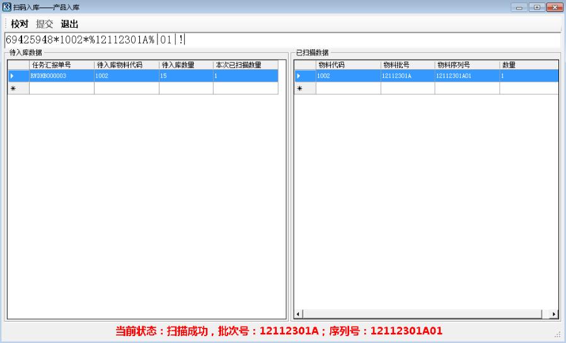Click batch cell 12112301A in scanned table
The image size is (566, 343).
point(408,76)
